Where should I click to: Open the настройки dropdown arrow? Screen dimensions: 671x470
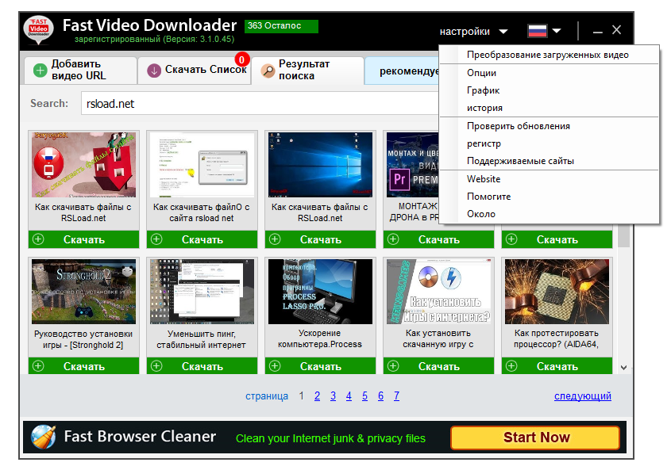(x=503, y=31)
